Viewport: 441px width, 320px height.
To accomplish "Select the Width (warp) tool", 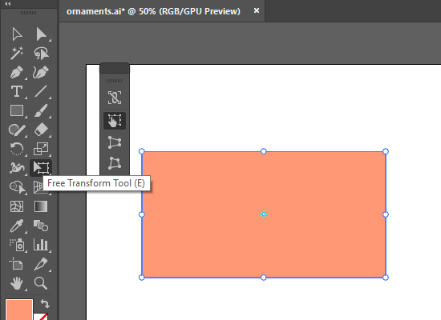I will tap(17, 168).
